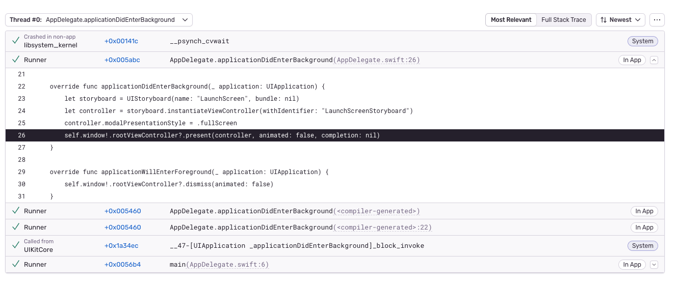Click (AppDelegate.swift:6) file reference on main

click(227, 265)
